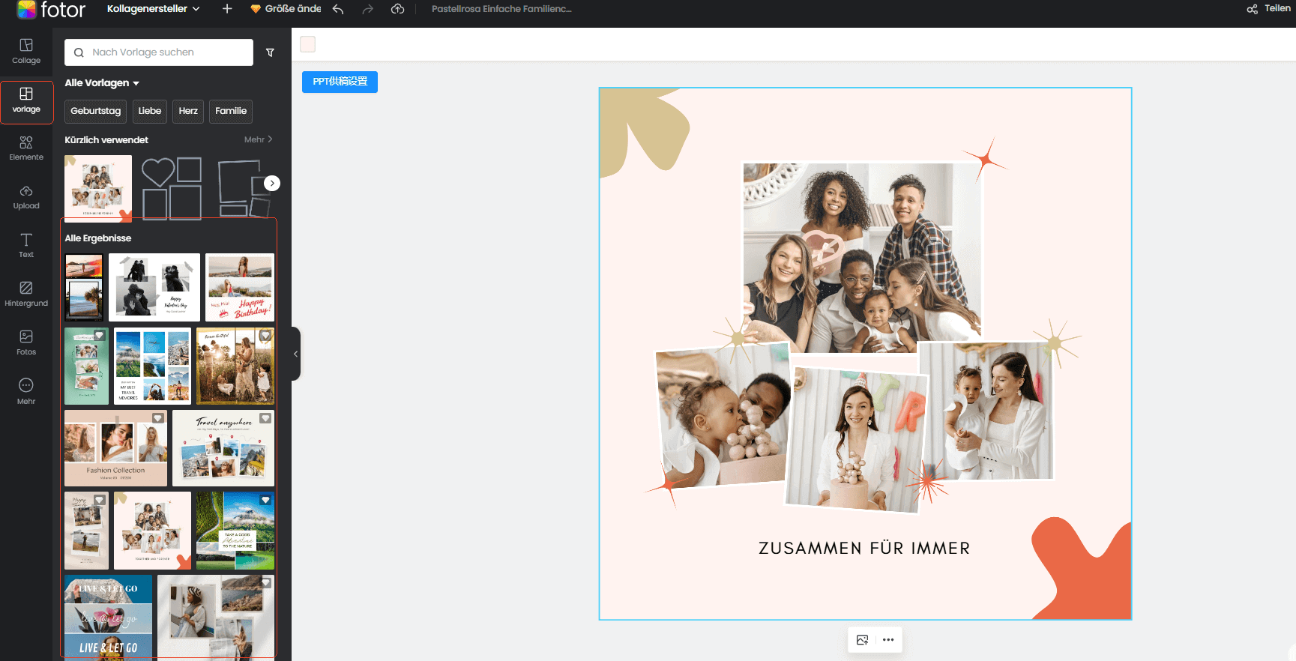This screenshot has width=1296, height=661.
Task: Filter templates by Geburtstag tag
Action: 95,111
